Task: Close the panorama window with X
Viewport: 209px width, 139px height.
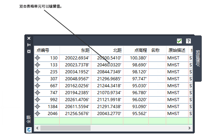Action: pyautogui.click(x=29, y=38)
